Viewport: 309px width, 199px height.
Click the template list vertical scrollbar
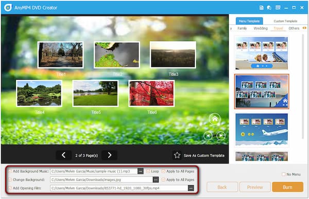pos(303,86)
